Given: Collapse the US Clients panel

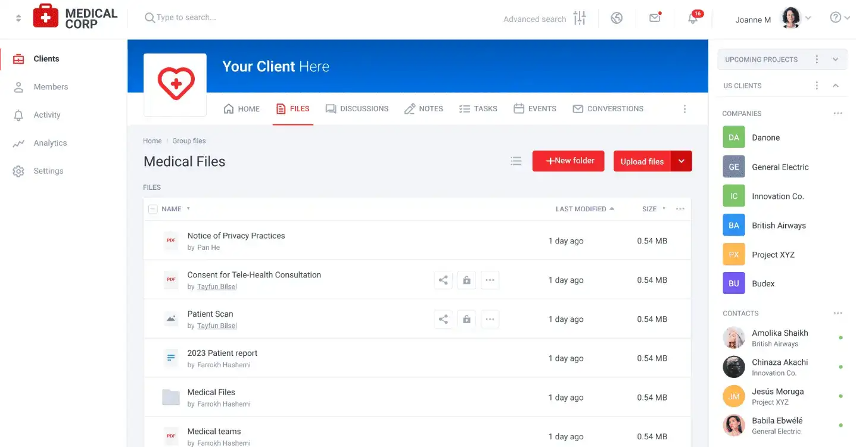Looking at the screenshot, I should point(836,85).
